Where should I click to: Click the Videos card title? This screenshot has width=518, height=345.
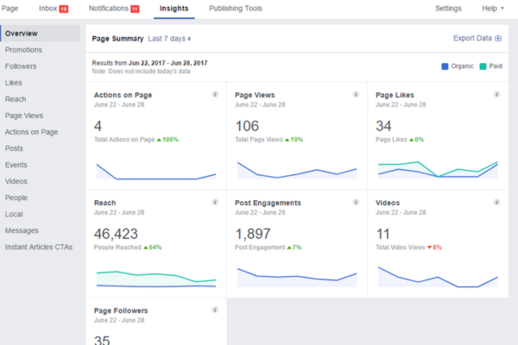pos(388,203)
